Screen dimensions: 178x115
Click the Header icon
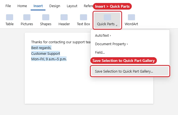click(64, 17)
